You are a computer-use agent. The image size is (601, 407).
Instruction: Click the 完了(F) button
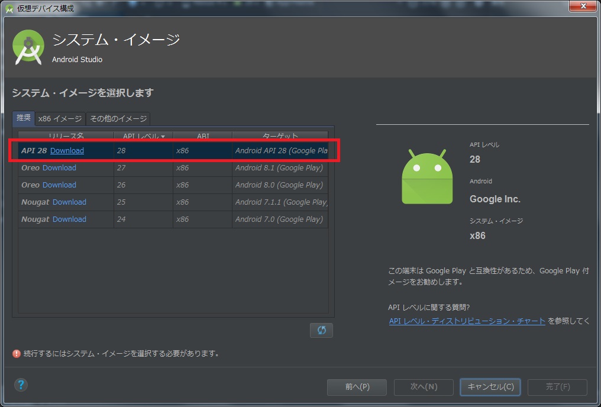(557, 387)
